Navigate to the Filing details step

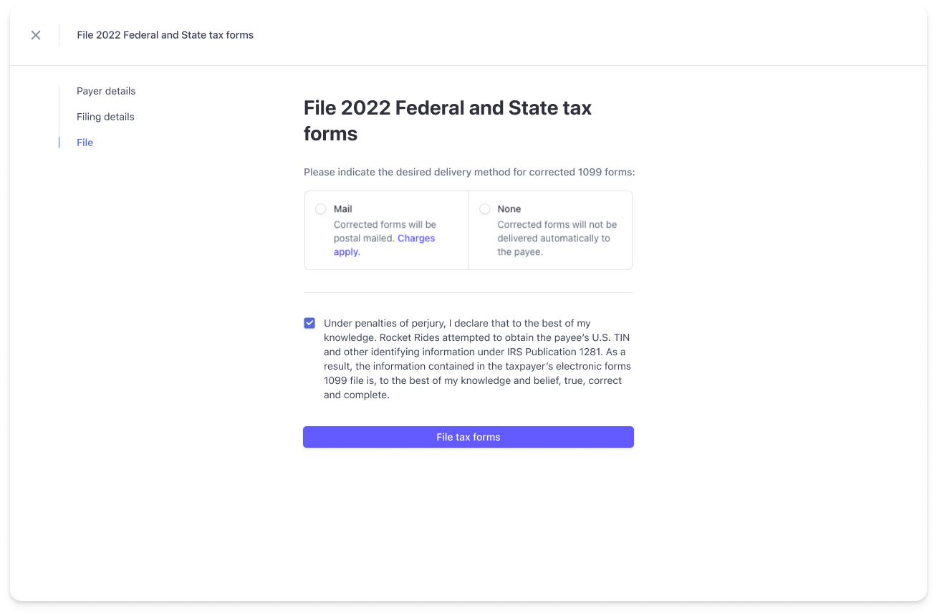105,117
